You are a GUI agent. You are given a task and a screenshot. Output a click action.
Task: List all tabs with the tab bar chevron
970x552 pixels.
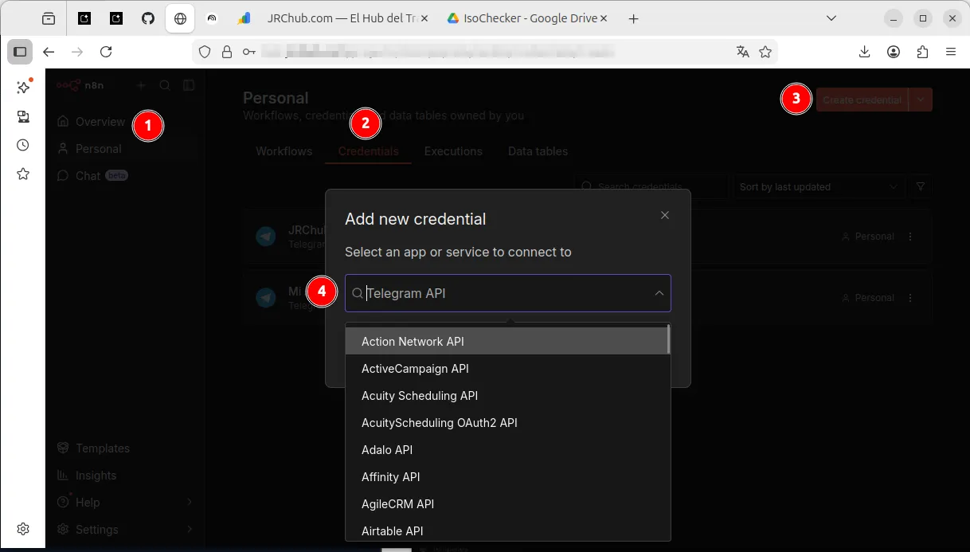pos(831,18)
